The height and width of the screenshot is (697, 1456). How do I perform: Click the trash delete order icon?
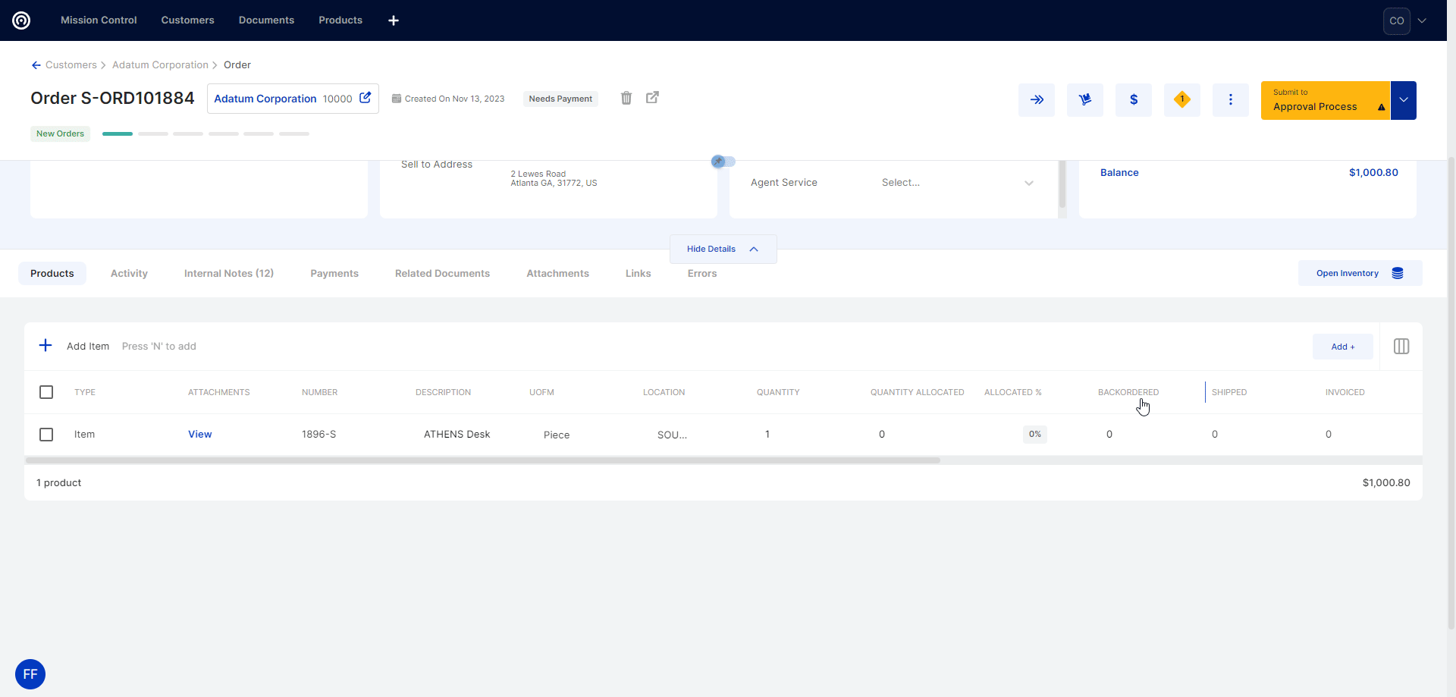626,98
